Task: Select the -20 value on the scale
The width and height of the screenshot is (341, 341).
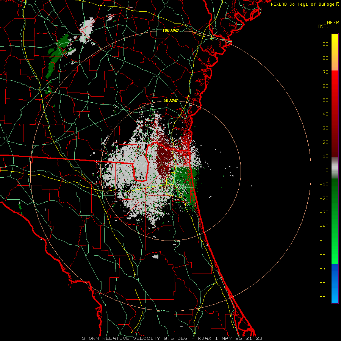Action: pyautogui.click(x=324, y=198)
